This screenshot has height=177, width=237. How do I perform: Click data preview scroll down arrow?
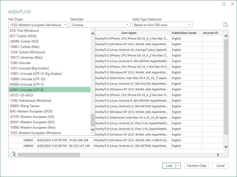pos(226,147)
